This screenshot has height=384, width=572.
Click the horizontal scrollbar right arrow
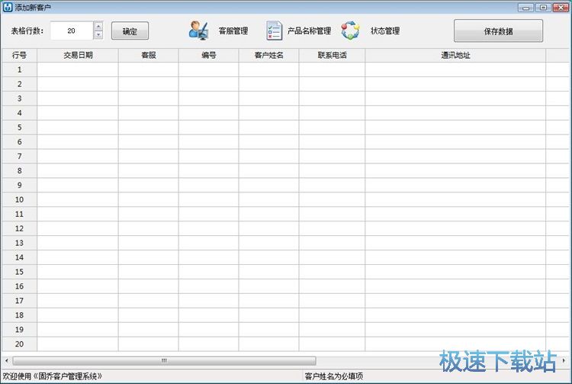[x=564, y=360]
